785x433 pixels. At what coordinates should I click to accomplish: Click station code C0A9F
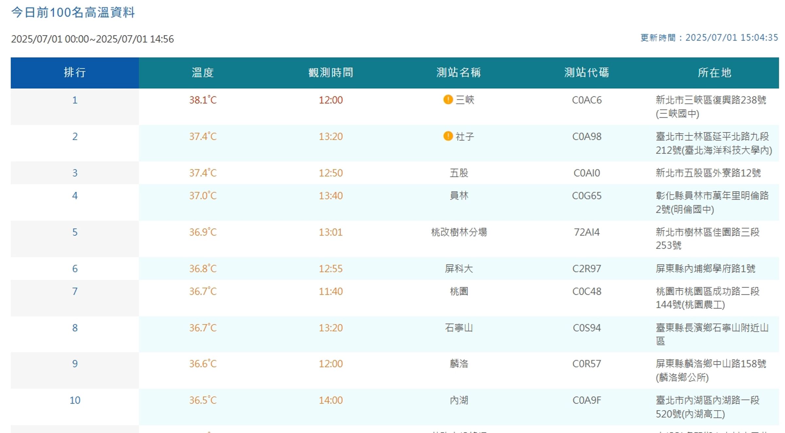tap(587, 400)
